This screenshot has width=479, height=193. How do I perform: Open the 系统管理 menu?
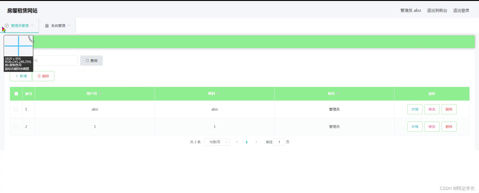pyautogui.click(x=57, y=26)
